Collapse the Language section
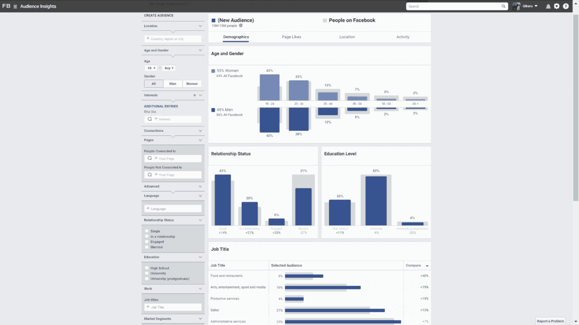Viewport: 579px width, 325px height. coord(200,196)
